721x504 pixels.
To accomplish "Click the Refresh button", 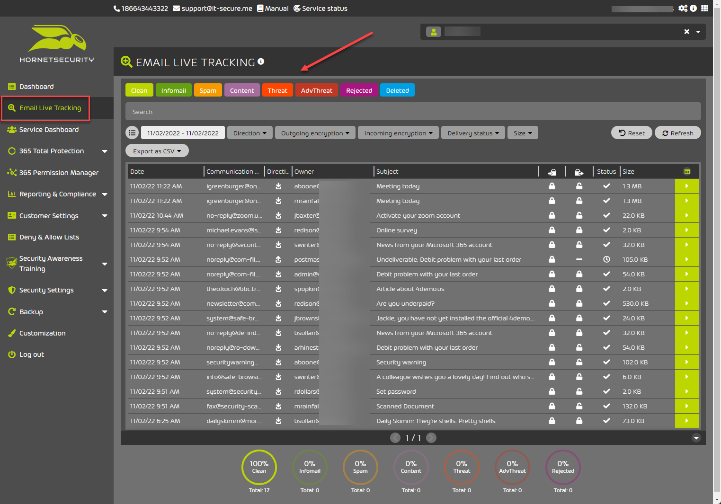I will (x=678, y=133).
